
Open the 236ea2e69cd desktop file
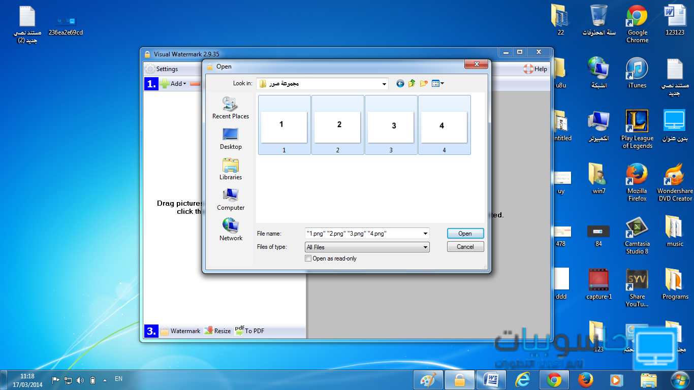(66, 25)
